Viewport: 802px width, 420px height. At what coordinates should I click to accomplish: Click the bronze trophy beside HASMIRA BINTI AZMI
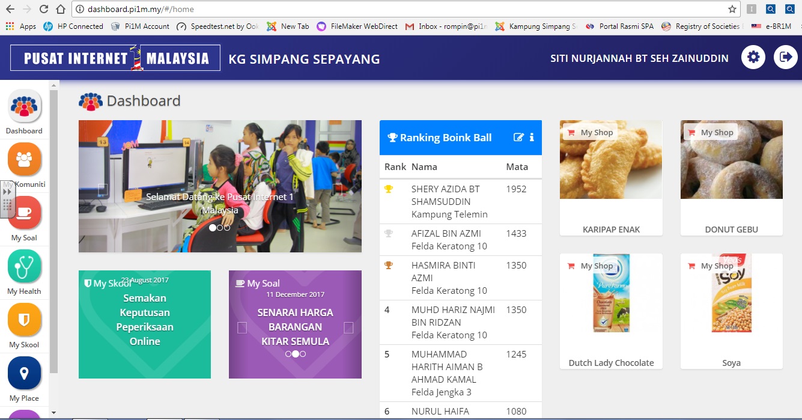click(x=389, y=266)
